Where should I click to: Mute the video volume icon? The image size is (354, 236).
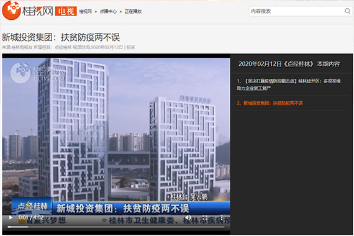click(188, 218)
